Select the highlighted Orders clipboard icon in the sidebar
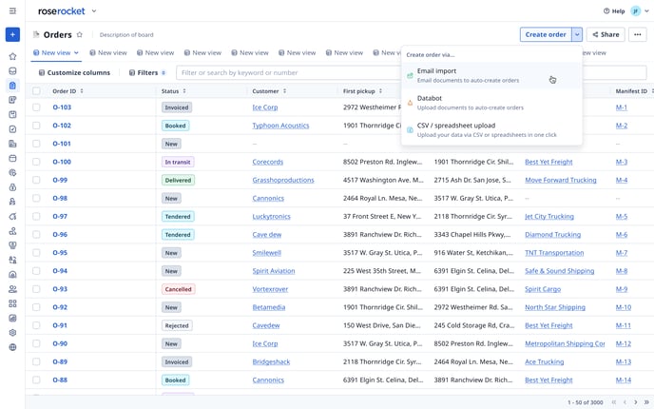Viewport: 654px width, 409px height. [x=12, y=86]
